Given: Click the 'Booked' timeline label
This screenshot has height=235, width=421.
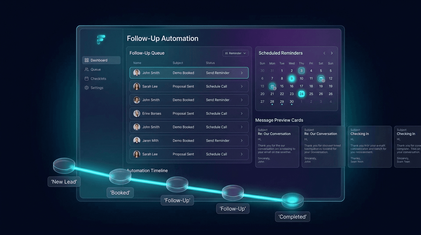Looking at the screenshot, I should point(120,193).
